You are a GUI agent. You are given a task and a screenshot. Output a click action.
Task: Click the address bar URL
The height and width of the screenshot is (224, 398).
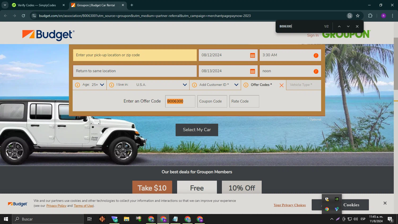[145, 16]
